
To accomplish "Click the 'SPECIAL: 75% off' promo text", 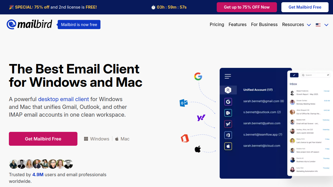I will point(32,7).
